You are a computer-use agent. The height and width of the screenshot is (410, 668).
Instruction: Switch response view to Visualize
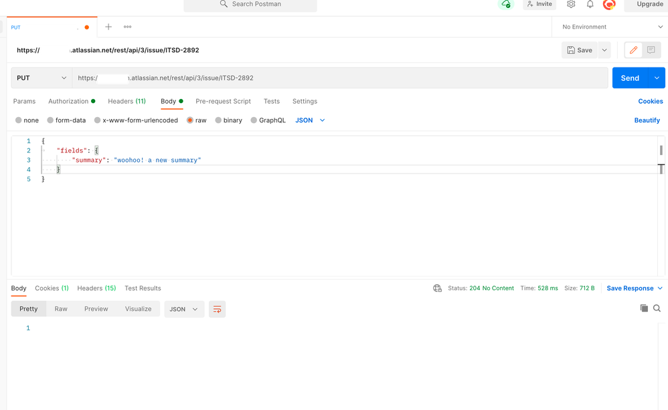(x=138, y=309)
